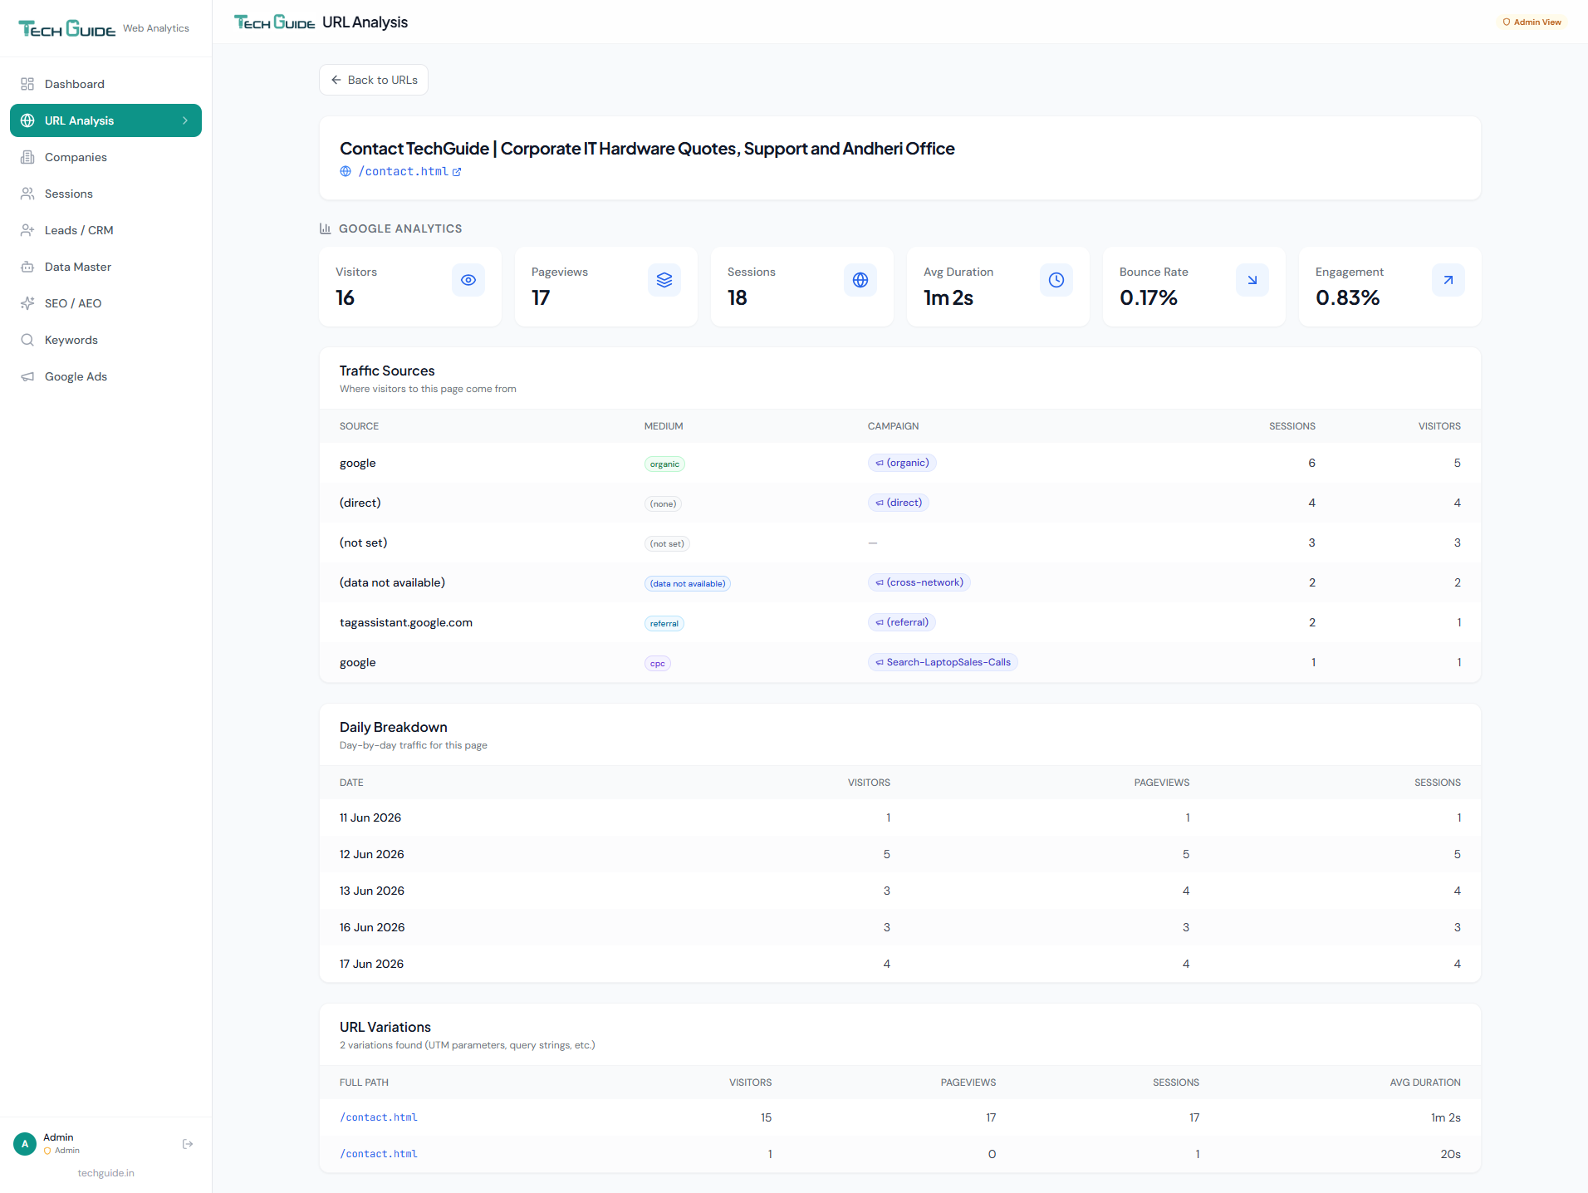
Task: Click the 17 Jun 2026 date row
Action: (900, 964)
